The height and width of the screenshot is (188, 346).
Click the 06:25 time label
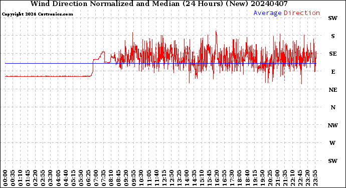88,178
